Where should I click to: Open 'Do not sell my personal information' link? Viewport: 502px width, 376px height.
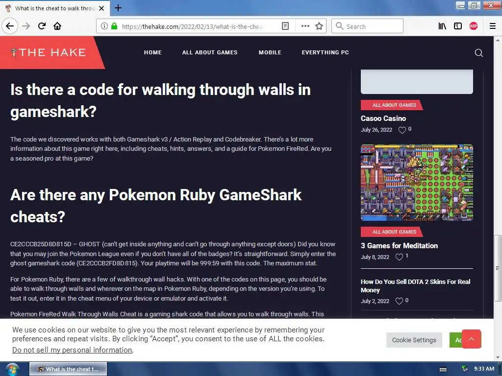pos(72,350)
